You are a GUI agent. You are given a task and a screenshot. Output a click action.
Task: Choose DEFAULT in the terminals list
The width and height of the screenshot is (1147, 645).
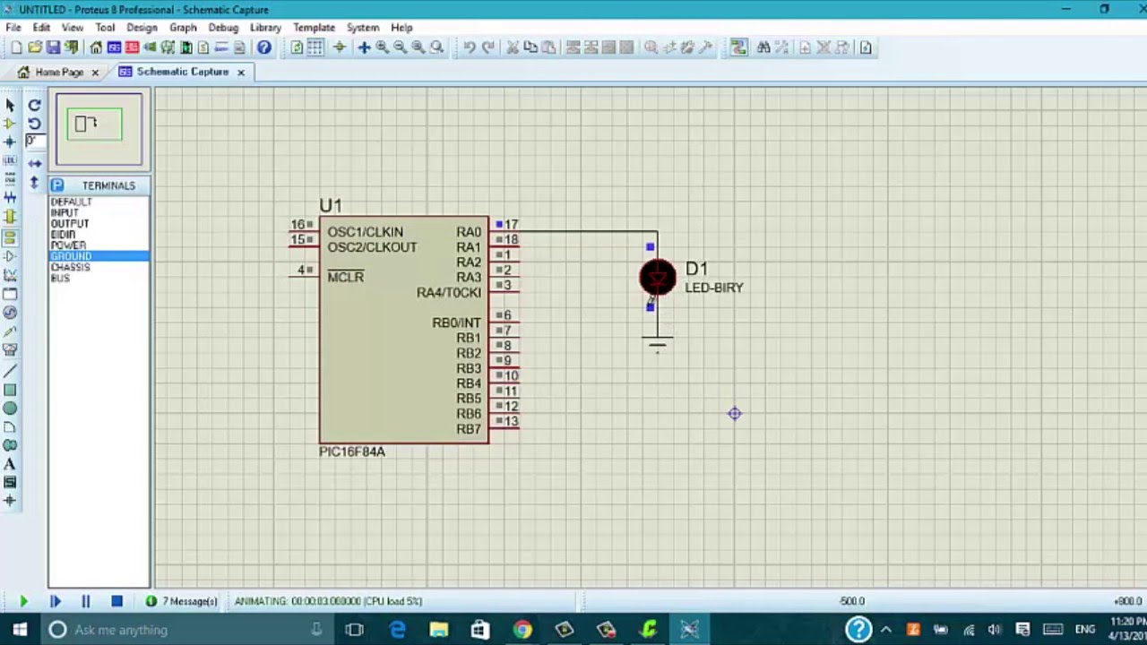coord(72,202)
